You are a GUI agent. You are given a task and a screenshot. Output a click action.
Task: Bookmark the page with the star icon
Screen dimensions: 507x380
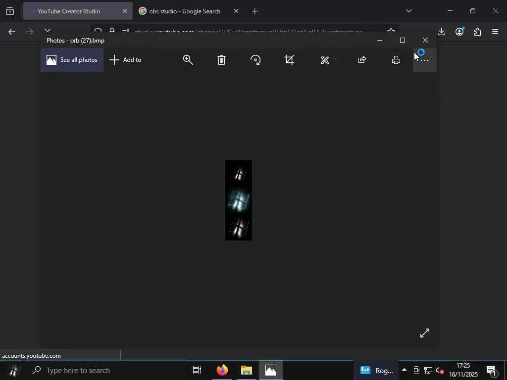(391, 31)
